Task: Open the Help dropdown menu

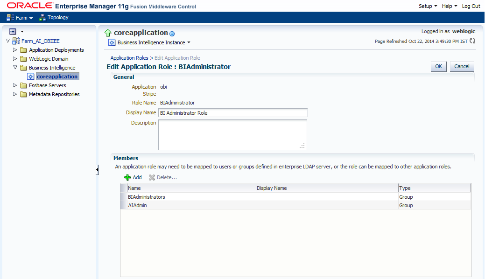Action: (450, 6)
